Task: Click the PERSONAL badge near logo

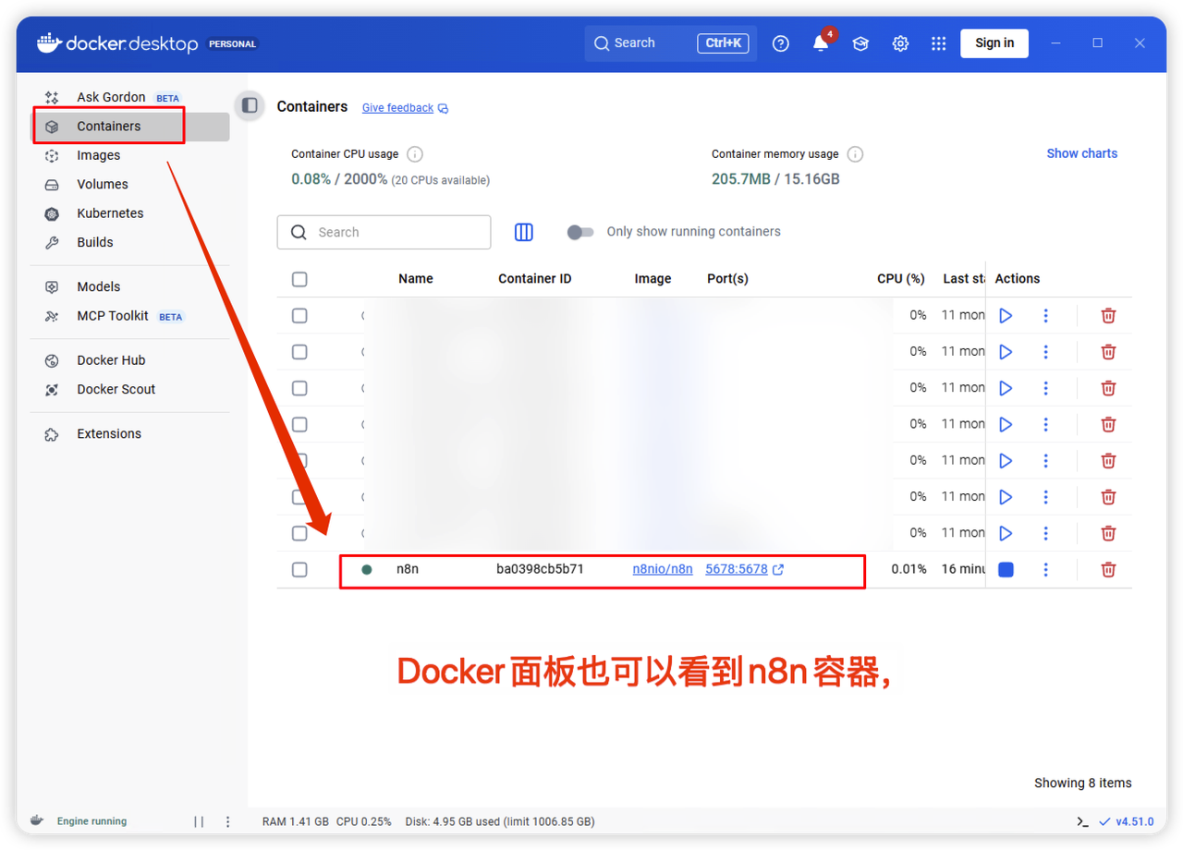Action: coord(233,43)
